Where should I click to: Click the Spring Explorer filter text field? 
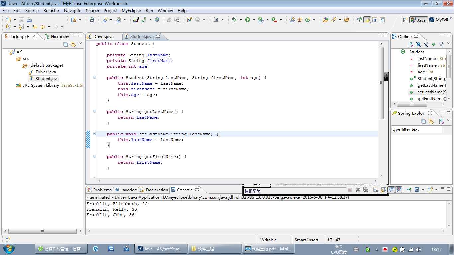tap(416, 129)
